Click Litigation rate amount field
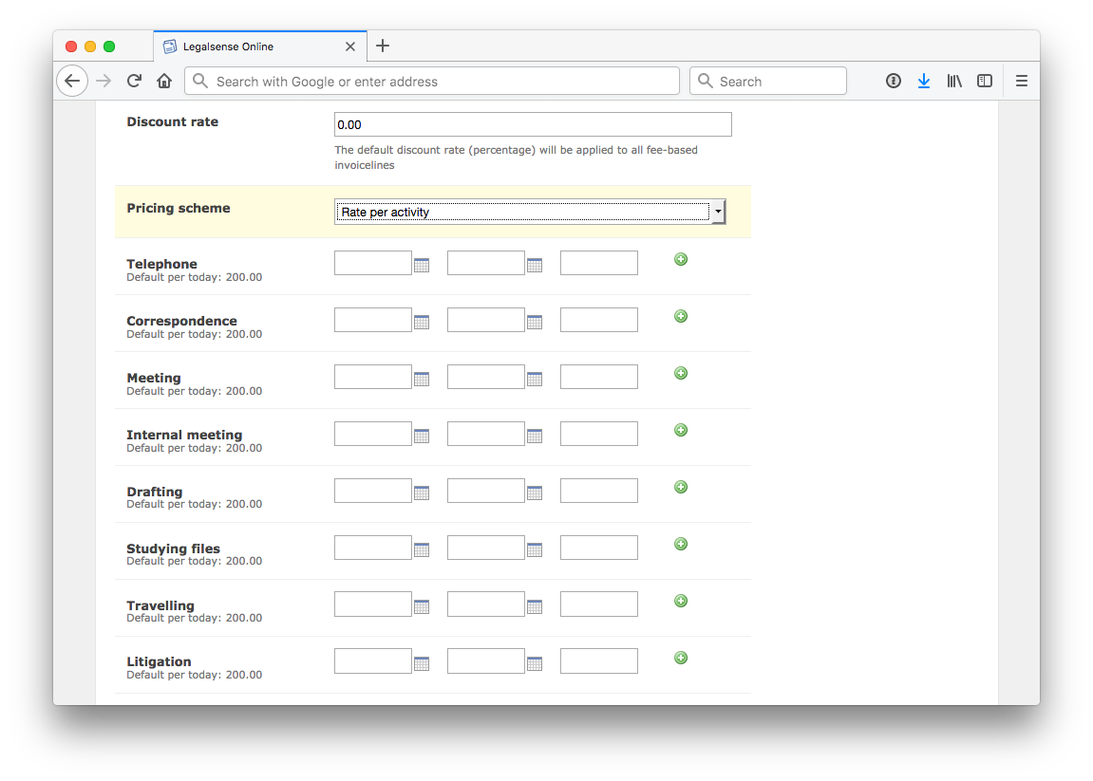Viewport: 1093px width, 781px height. pyautogui.click(x=599, y=661)
